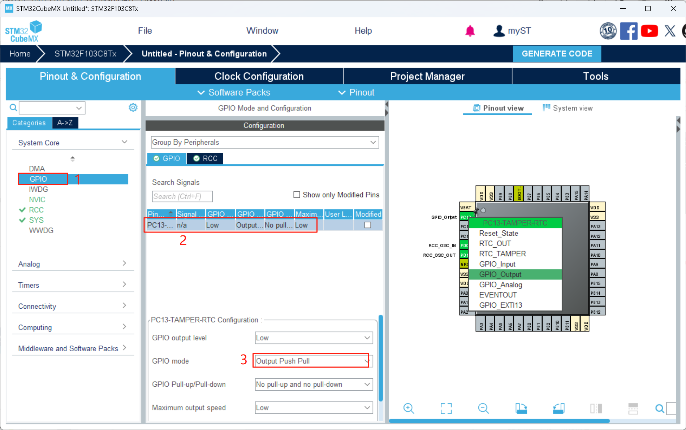Screen dimensions: 686x430
Task: Toggle the horizontal split view icon
Action: click(x=633, y=408)
